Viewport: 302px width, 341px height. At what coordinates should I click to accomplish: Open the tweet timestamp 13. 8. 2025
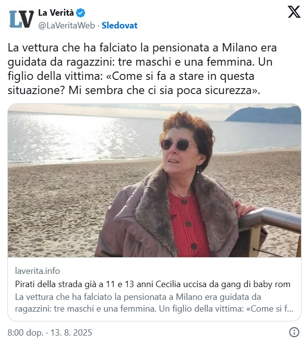click(x=72, y=333)
